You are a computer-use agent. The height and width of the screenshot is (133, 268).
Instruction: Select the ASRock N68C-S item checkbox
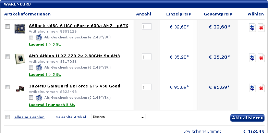(8, 26)
